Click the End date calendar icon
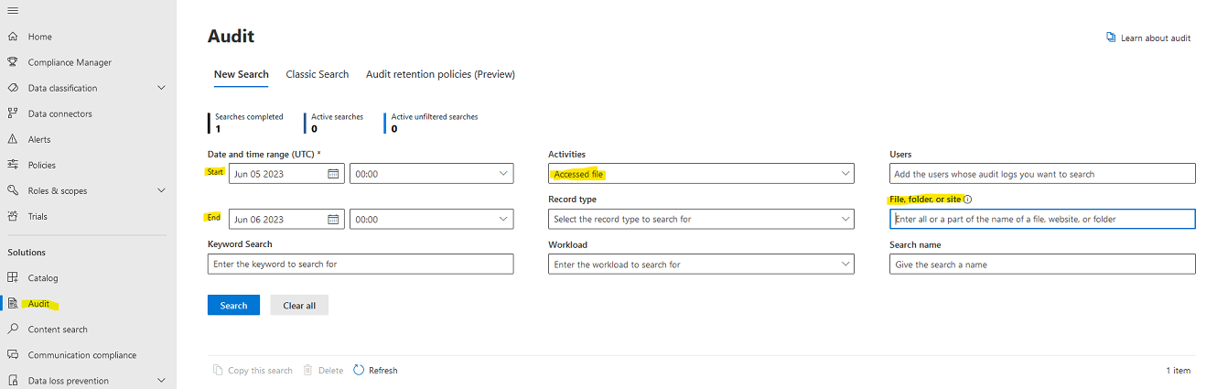 coord(333,220)
